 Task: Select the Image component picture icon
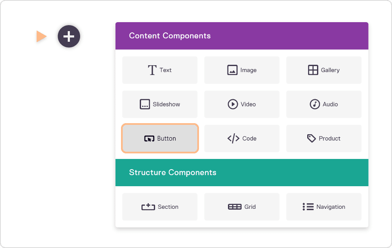pyautogui.click(x=232, y=70)
